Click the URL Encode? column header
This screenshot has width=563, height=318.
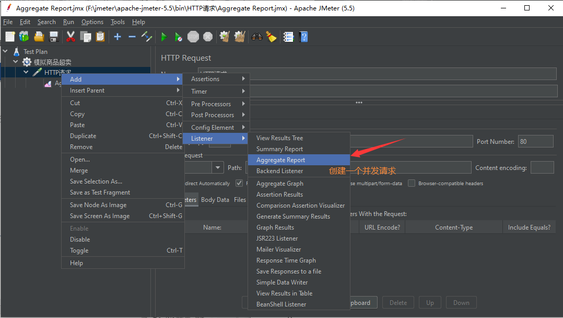pyautogui.click(x=382, y=228)
